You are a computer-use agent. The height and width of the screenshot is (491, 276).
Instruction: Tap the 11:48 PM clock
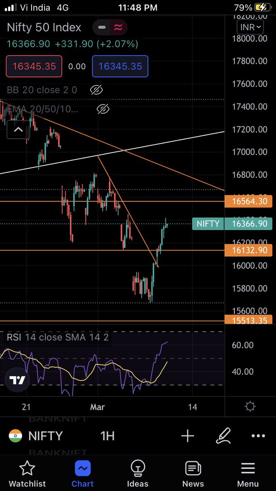[137, 7]
